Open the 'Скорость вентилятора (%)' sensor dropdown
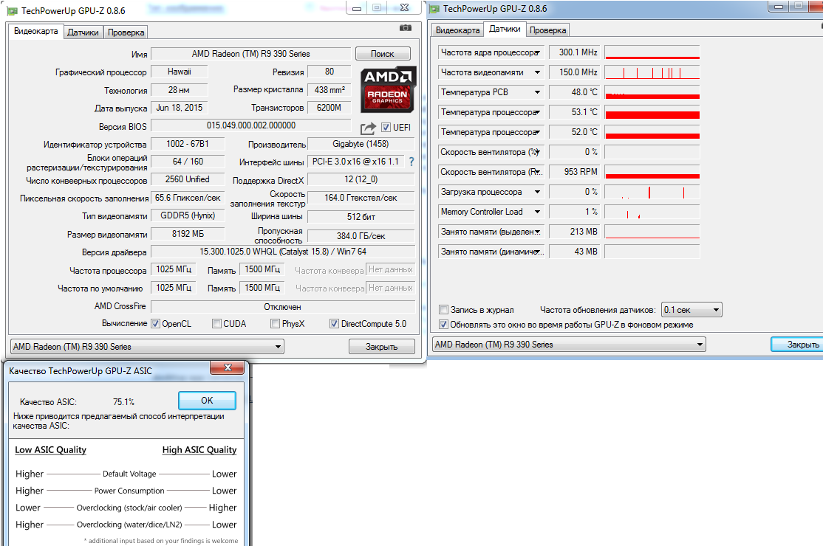The width and height of the screenshot is (823, 546). [538, 152]
